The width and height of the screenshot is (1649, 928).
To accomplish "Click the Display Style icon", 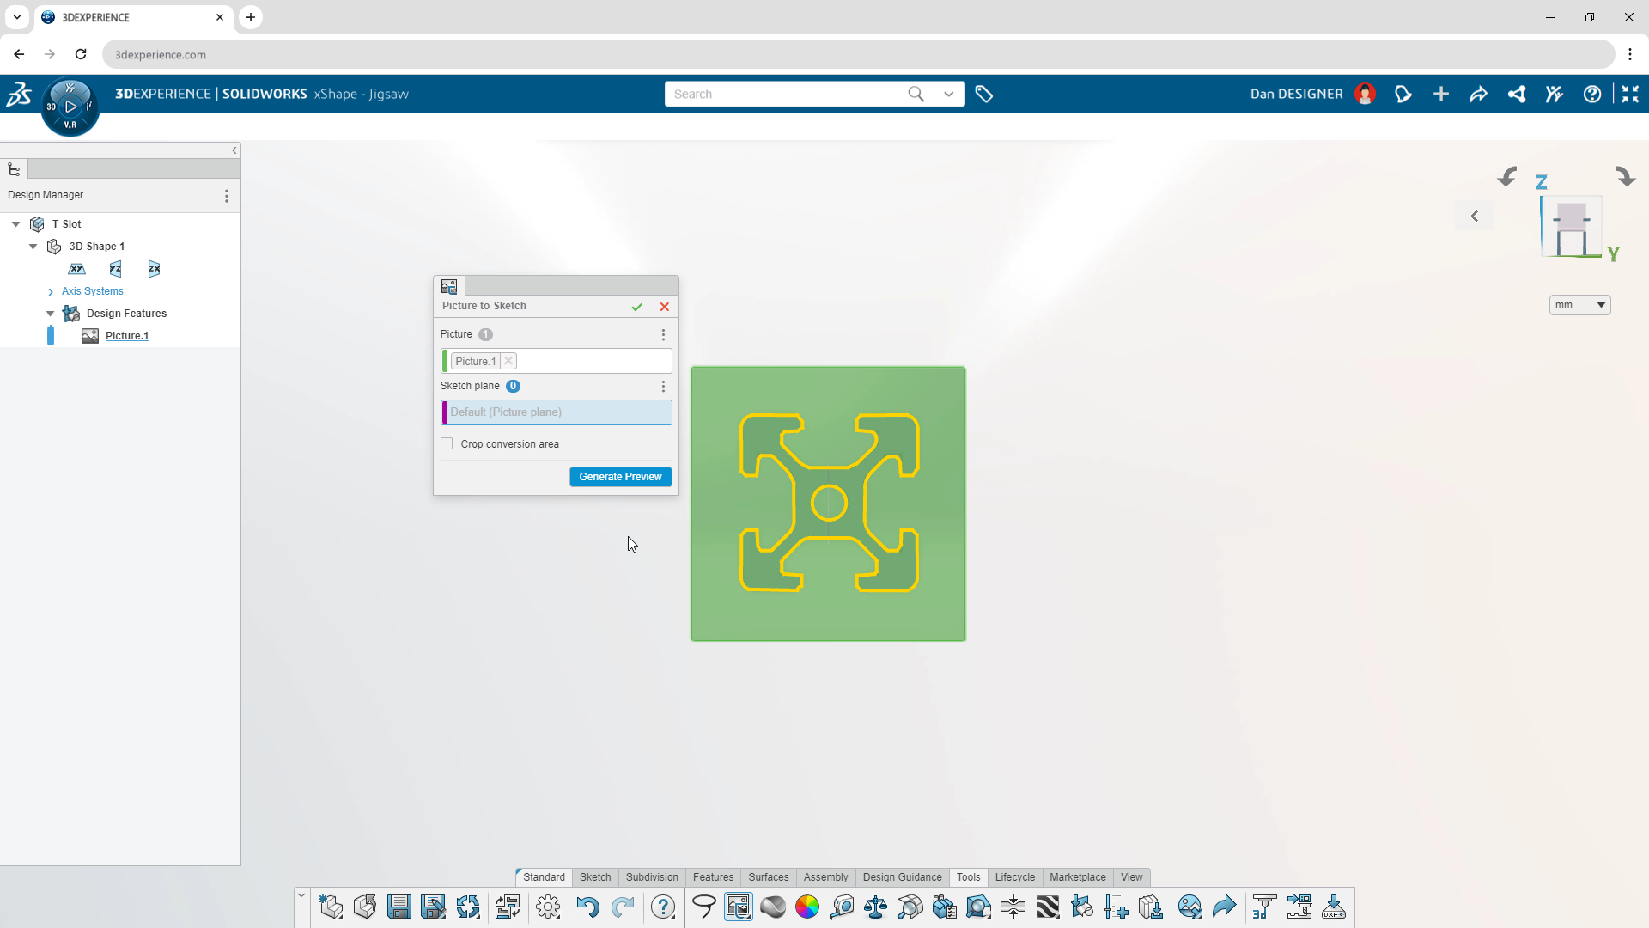I will click(x=774, y=907).
